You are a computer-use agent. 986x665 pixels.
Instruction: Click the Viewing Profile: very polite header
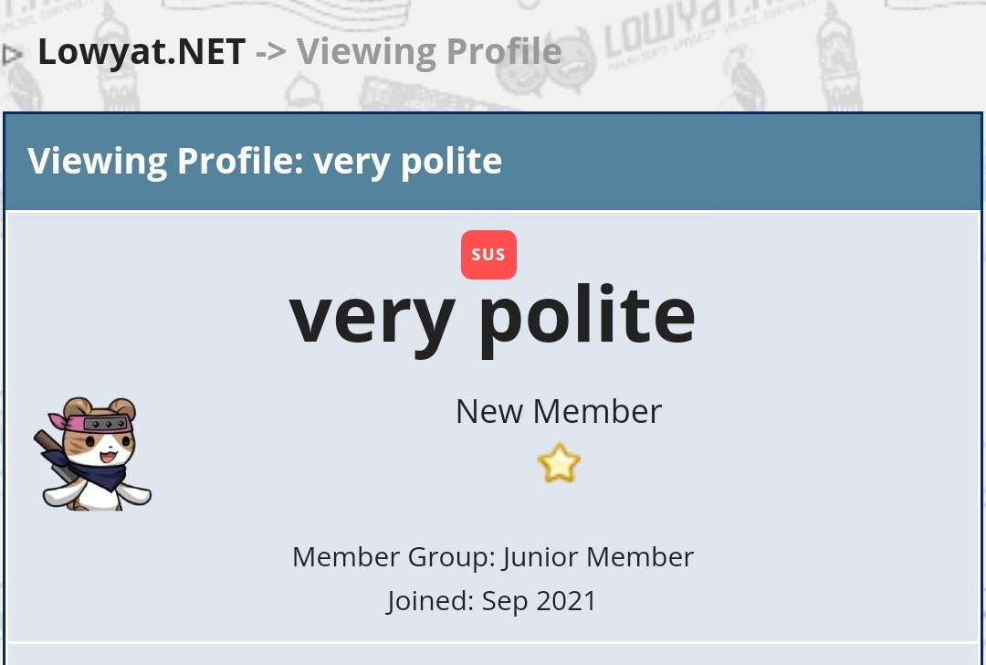tap(265, 161)
